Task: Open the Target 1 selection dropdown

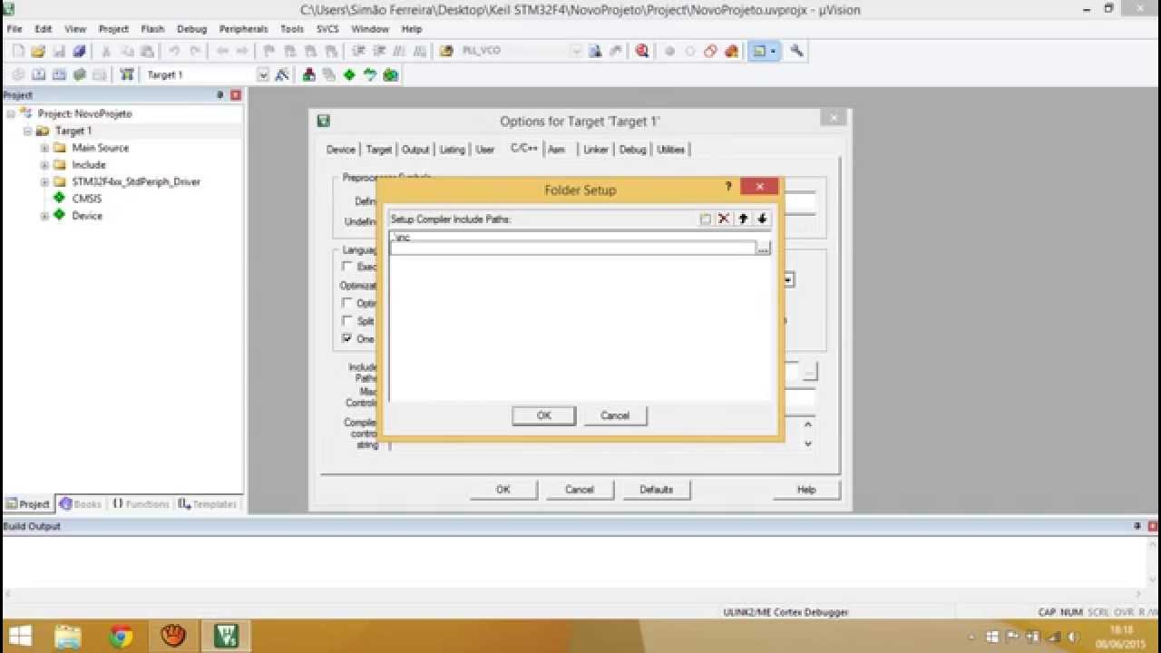Action: point(262,75)
